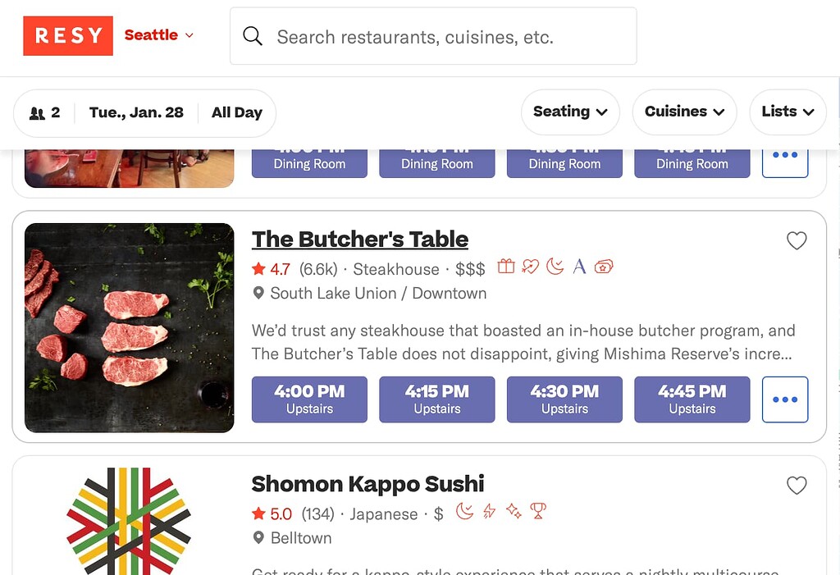
Task: Click the Resy logo
Action: click(68, 36)
